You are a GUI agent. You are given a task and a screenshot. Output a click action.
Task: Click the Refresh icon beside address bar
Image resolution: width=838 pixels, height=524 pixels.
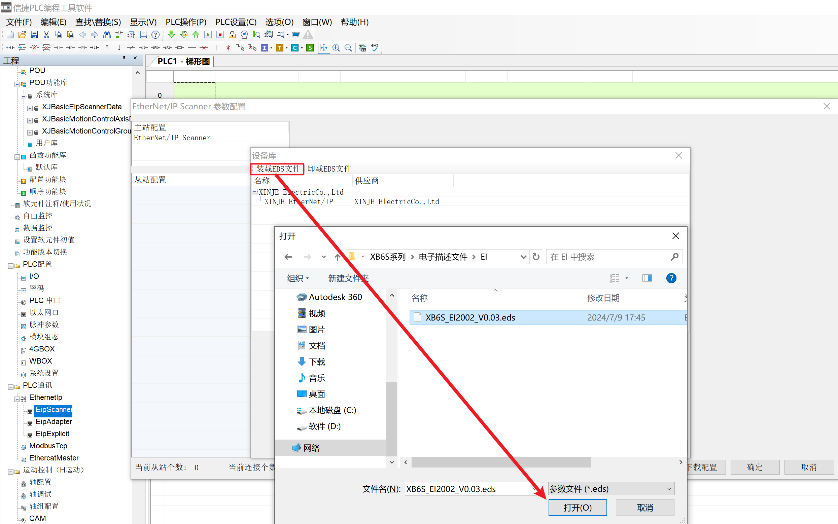coord(536,257)
